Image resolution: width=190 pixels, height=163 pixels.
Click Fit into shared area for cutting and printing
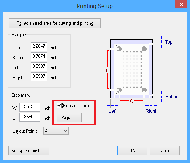tap(55, 23)
